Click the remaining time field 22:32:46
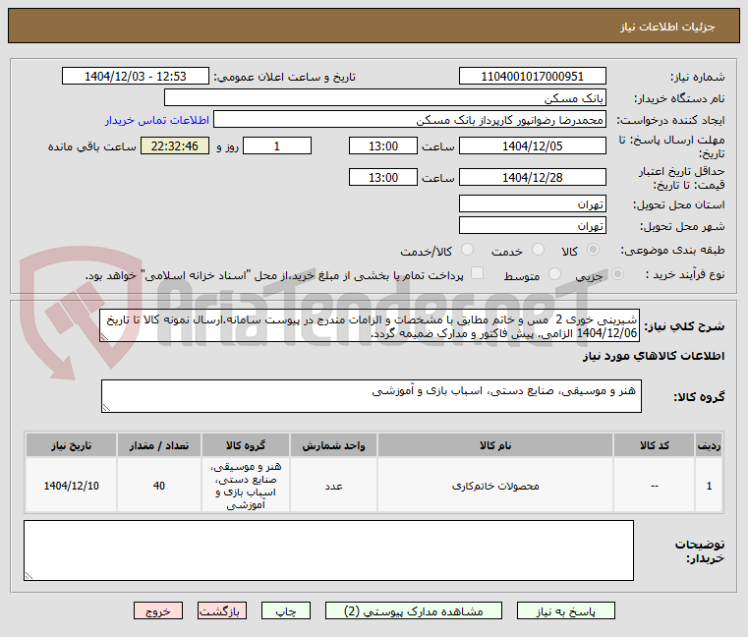 tap(175, 145)
